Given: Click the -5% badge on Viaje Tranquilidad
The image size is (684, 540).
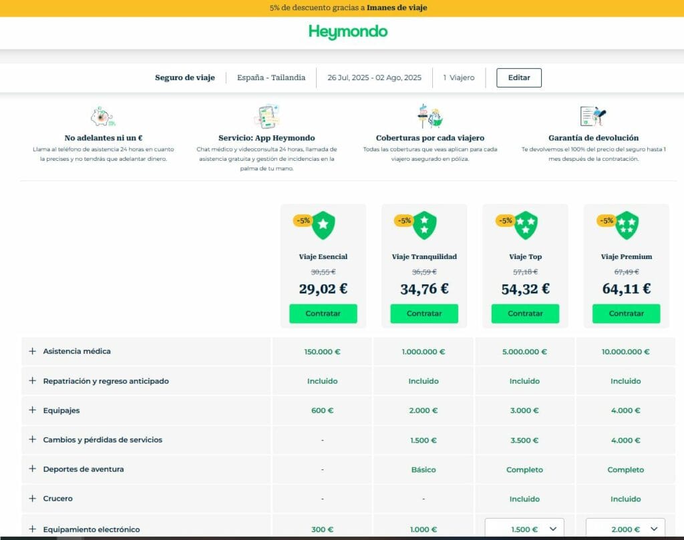Looking at the screenshot, I should [x=404, y=220].
